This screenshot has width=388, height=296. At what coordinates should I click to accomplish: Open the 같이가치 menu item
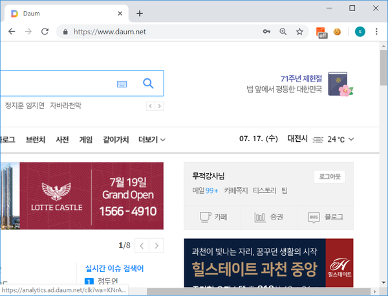pos(116,140)
